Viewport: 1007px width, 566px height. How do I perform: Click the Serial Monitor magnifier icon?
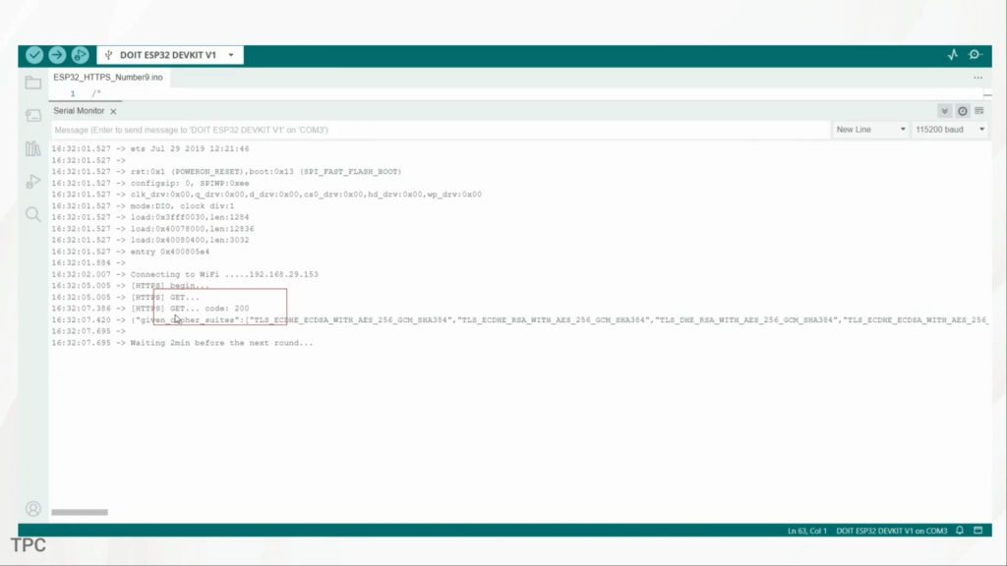tap(975, 55)
